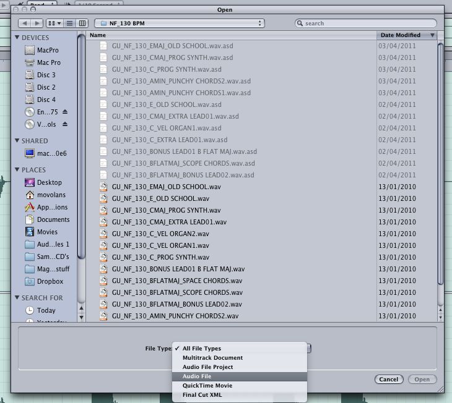
Task: Choose Audio File Project file type
Action: pyautogui.click(x=239, y=367)
